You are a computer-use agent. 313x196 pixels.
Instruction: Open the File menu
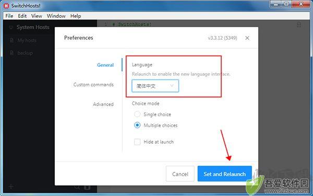tap(9, 16)
